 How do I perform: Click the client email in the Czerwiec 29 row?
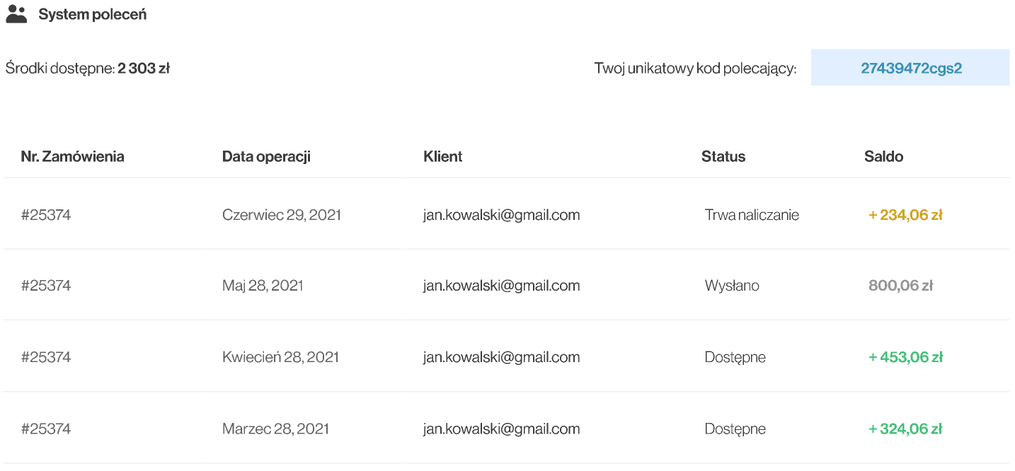click(501, 215)
